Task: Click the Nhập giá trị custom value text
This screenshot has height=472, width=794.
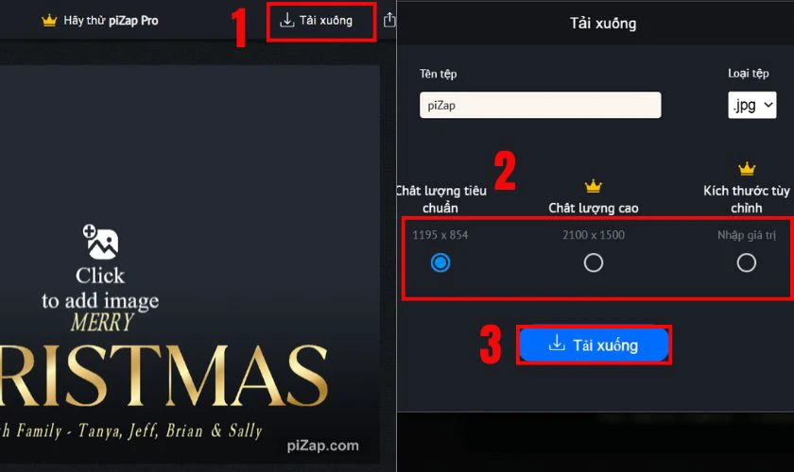Action: [x=747, y=235]
